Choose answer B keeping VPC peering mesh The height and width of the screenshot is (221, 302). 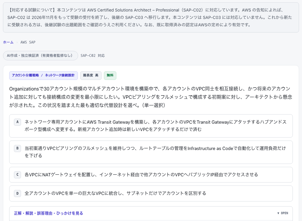coord(151,152)
